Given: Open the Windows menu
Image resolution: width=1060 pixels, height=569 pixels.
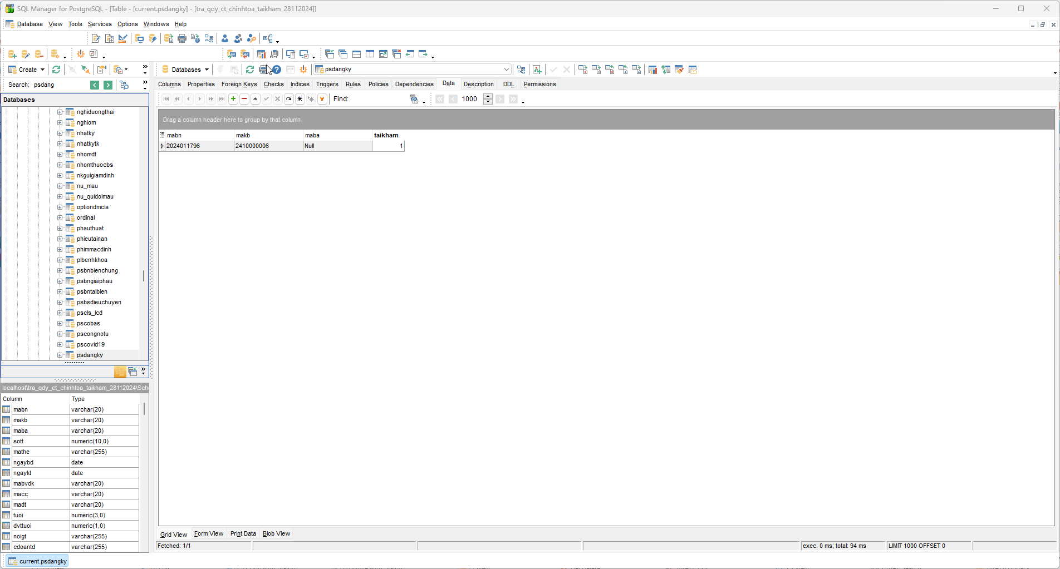Looking at the screenshot, I should pyautogui.click(x=156, y=24).
